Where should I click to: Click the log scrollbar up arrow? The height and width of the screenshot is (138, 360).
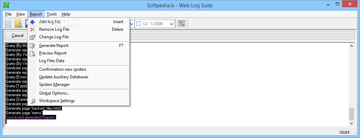pos(351,46)
